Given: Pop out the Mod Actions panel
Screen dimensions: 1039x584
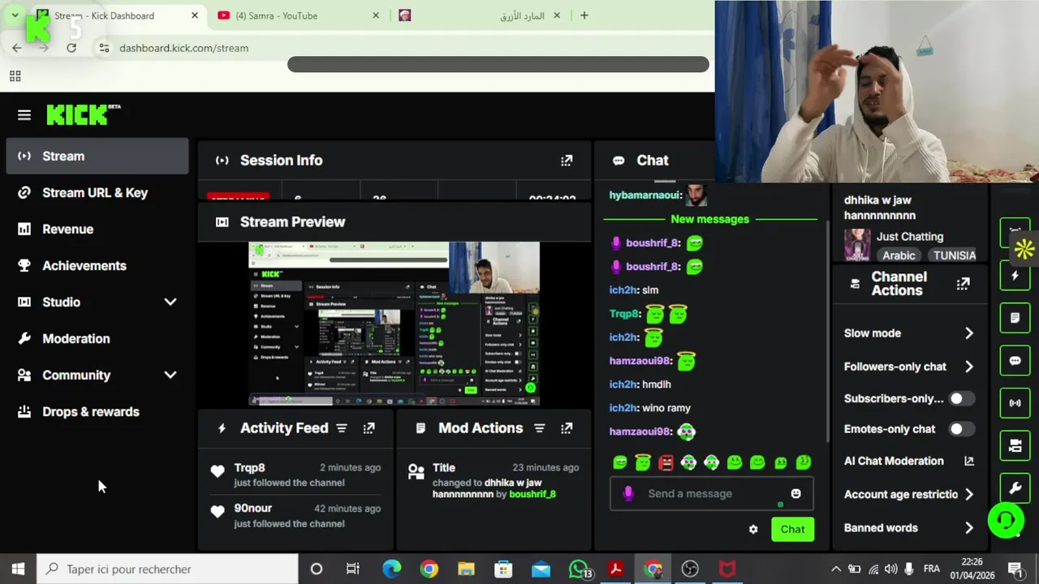Looking at the screenshot, I should tap(567, 428).
